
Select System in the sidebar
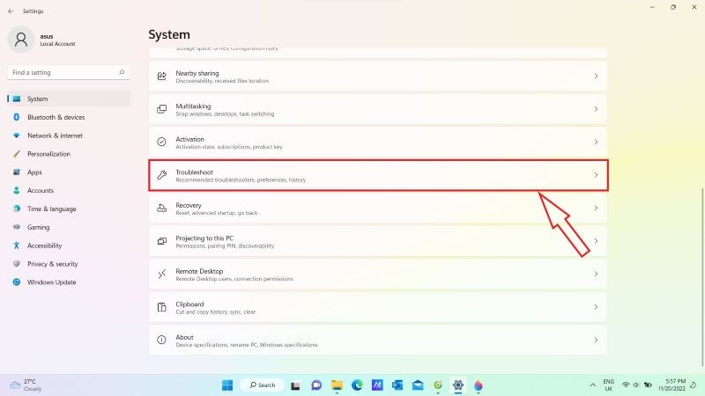pyautogui.click(x=69, y=99)
